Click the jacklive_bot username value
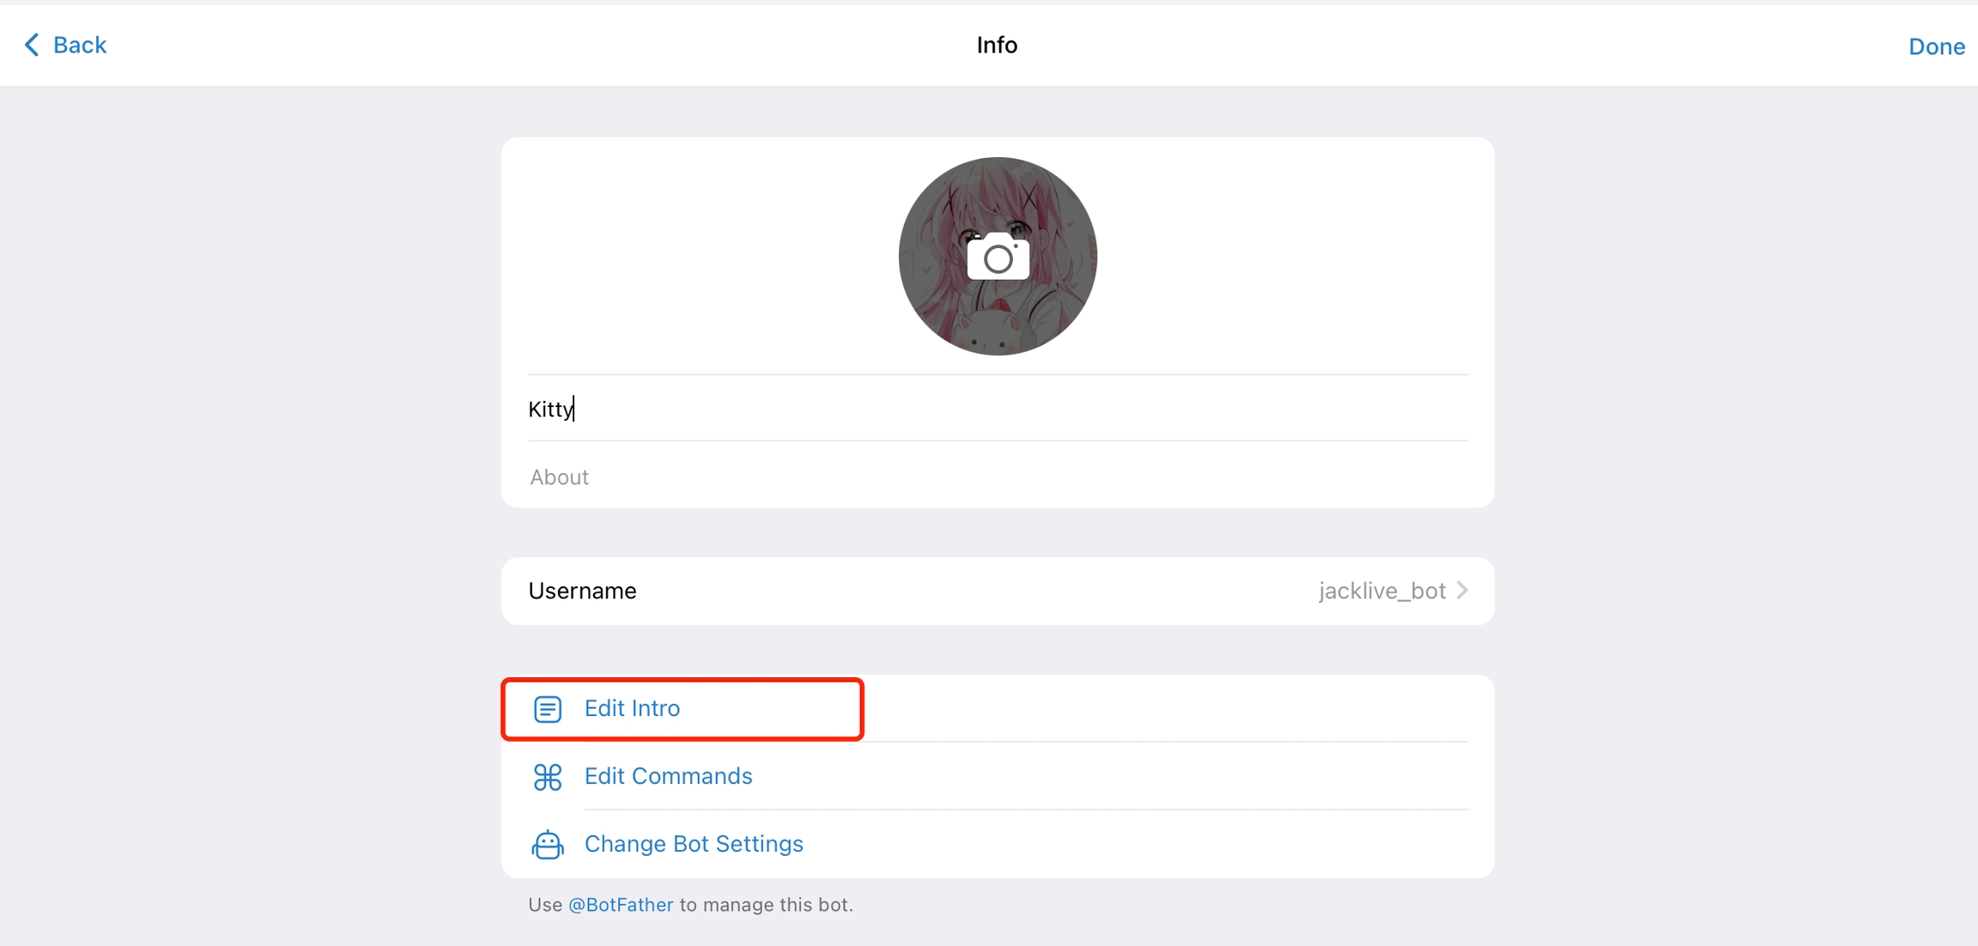This screenshot has width=1978, height=946. point(1381,591)
